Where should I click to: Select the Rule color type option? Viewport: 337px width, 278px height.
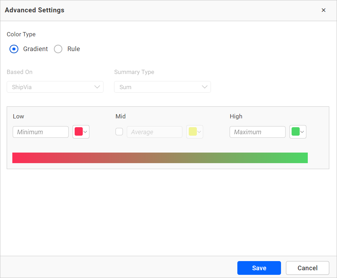(x=58, y=49)
